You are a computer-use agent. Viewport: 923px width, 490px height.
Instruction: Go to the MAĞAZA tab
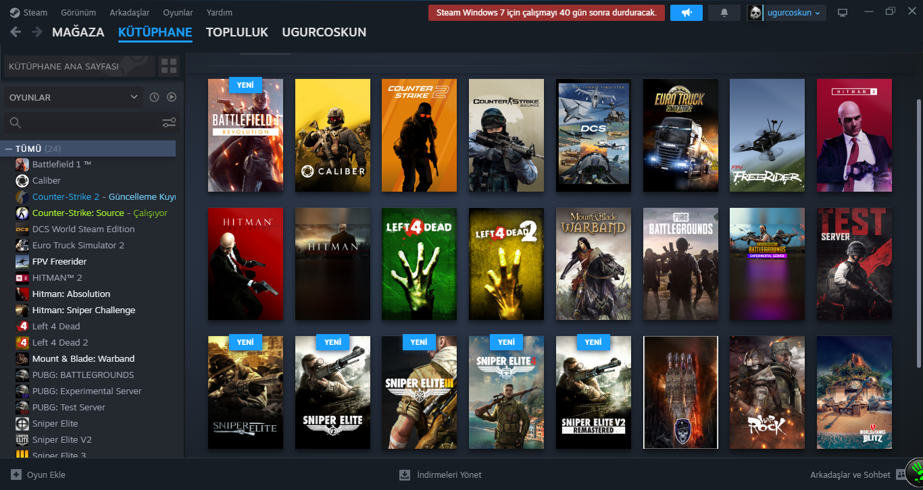coord(78,32)
